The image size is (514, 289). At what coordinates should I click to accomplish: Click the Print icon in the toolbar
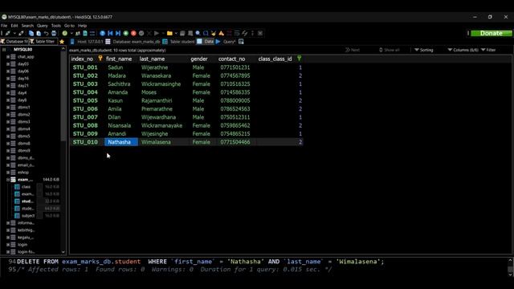tap(54, 33)
